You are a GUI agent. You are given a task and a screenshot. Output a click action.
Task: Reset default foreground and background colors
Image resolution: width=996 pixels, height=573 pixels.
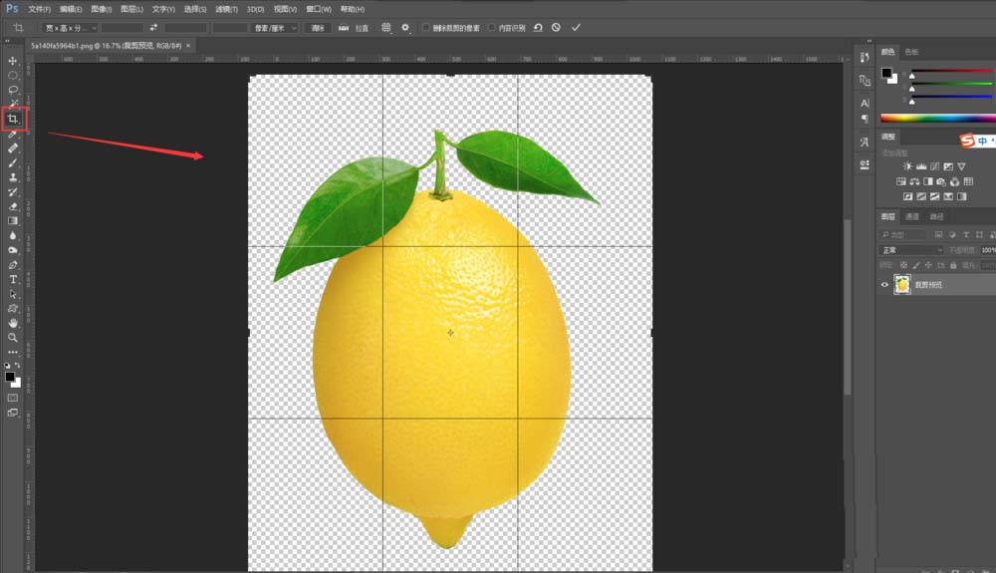(x=7, y=366)
